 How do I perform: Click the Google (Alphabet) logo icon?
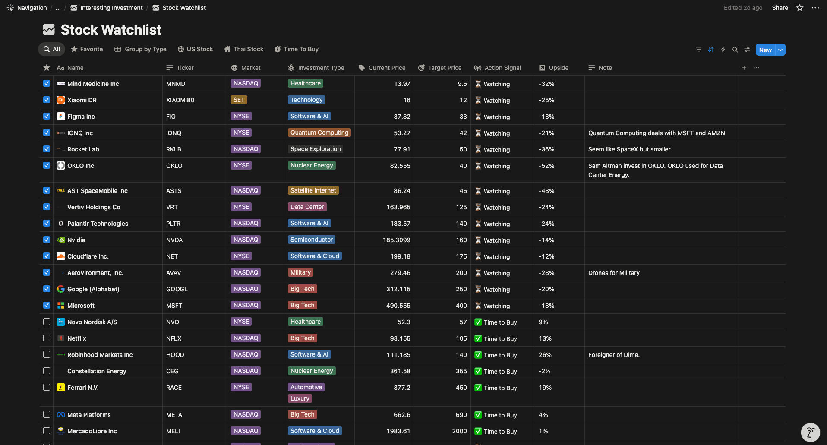[x=61, y=289]
